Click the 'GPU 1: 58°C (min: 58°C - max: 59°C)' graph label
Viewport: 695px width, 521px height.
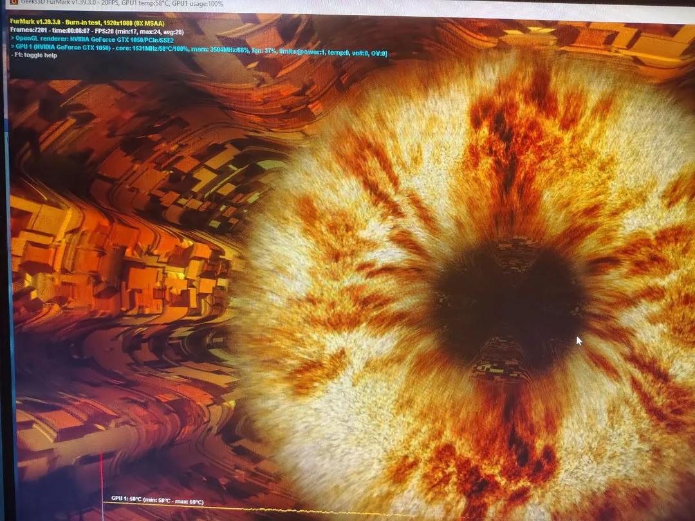158,500
